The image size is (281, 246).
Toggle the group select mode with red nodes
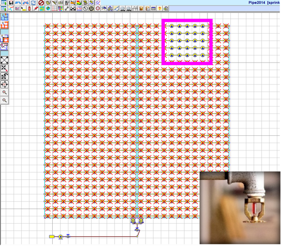[4, 25]
